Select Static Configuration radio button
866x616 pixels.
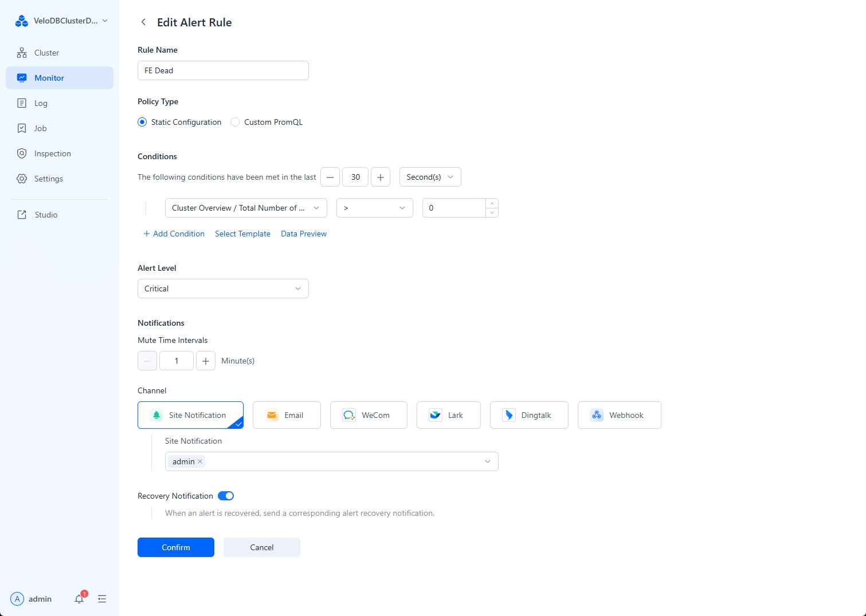coord(142,122)
